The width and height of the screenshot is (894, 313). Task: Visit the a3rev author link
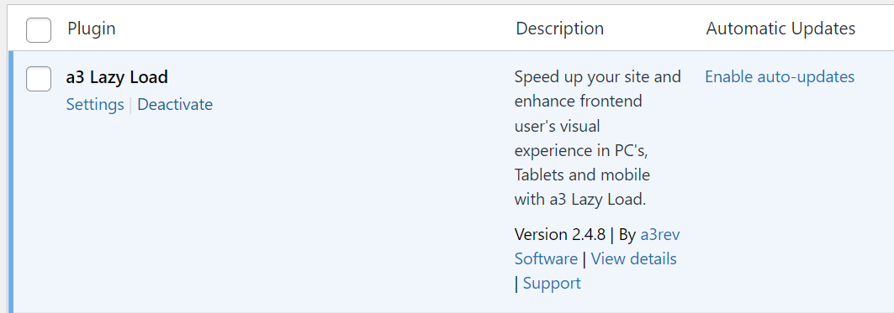(660, 234)
